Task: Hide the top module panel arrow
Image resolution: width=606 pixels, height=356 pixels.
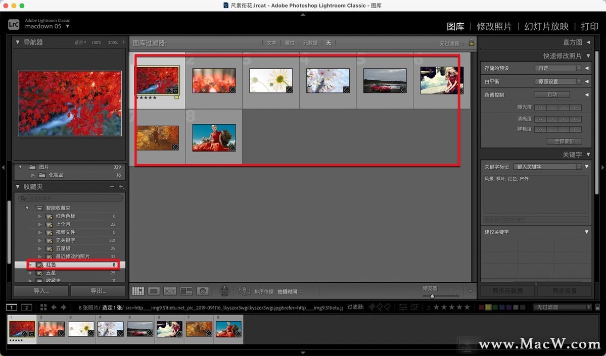Action: [303, 14]
